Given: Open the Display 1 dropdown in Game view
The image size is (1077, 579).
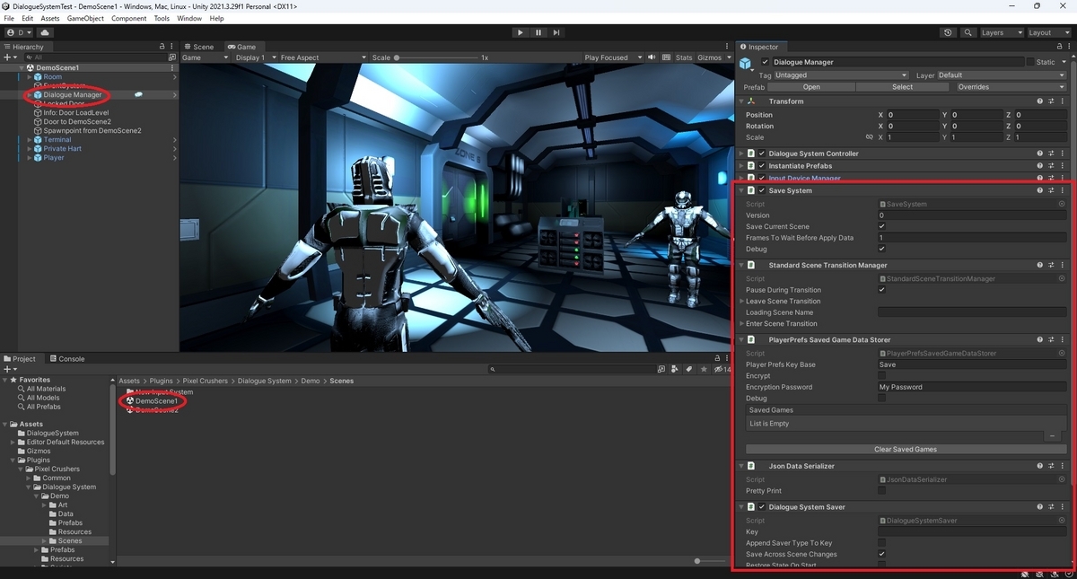Looking at the screenshot, I should point(254,57).
